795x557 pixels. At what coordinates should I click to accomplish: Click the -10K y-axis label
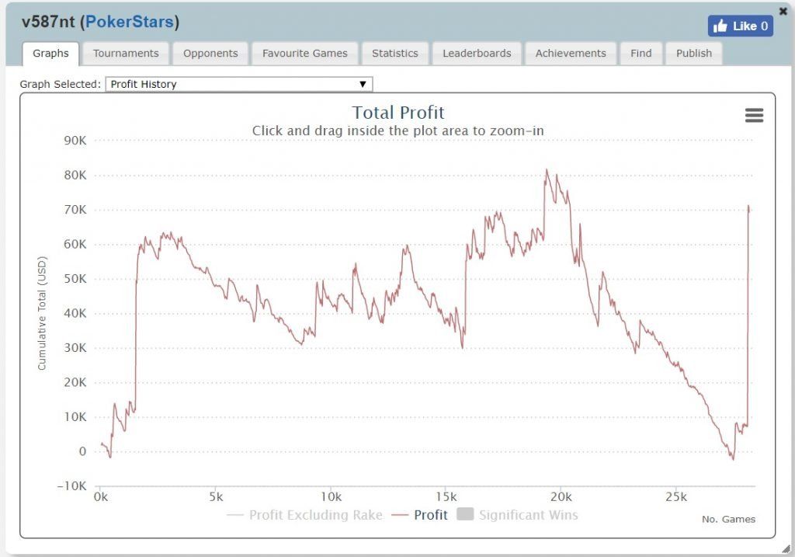coord(71,486)
